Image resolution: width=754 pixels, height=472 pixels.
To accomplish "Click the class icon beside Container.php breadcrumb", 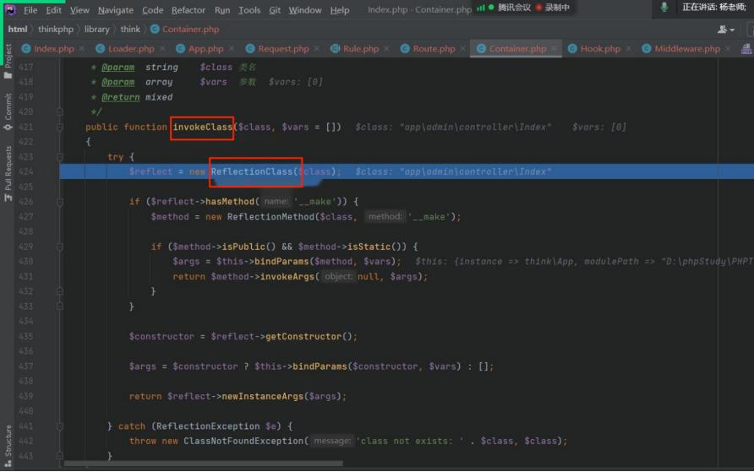I will [x=155, y=30].
